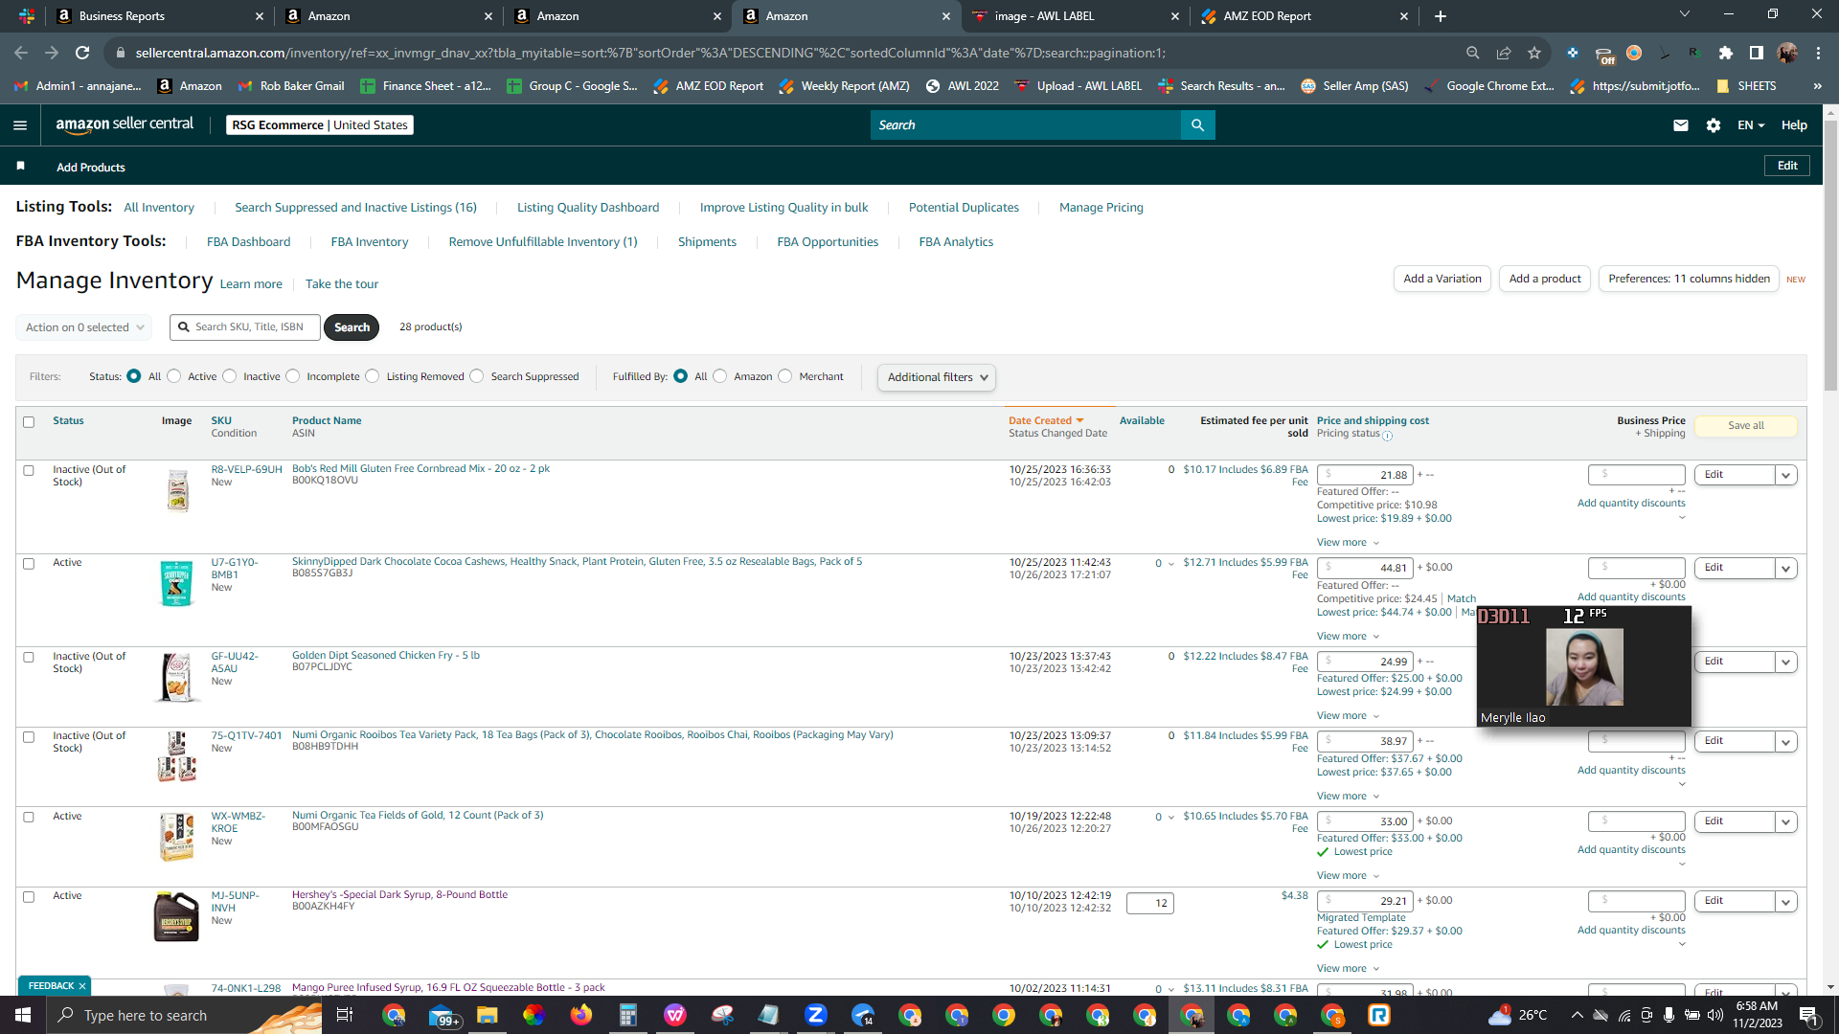The width and height of the screenshot is (1839, 1034).
Task: Click the search magnifier button in header
Action: [1197, 125]
